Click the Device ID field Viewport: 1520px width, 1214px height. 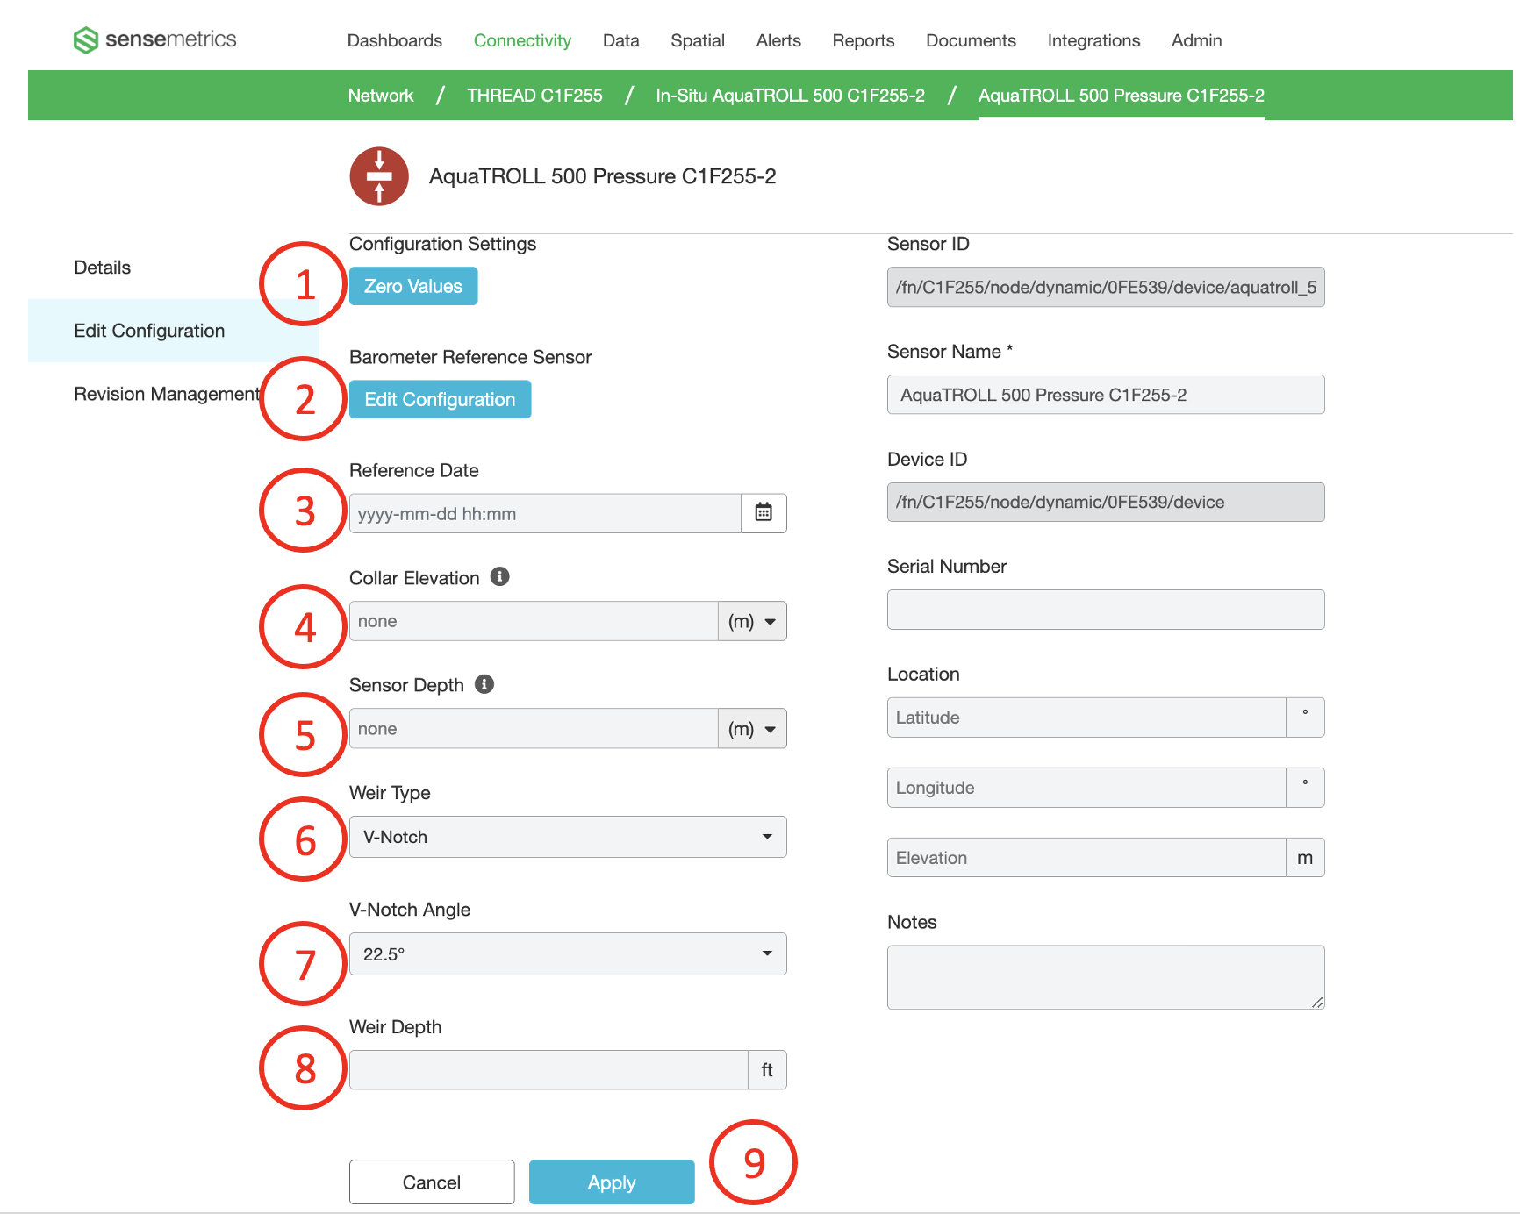pyautogui.click(x=1106, y=502)
